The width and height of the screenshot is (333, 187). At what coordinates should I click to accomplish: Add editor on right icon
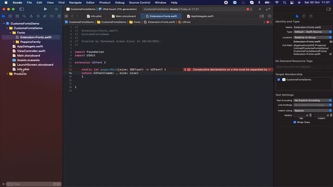(x=270, y=16)
